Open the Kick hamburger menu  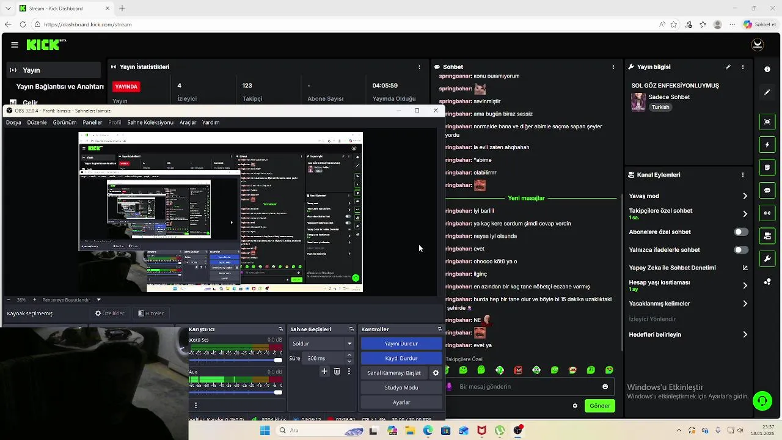pos(14,45)
